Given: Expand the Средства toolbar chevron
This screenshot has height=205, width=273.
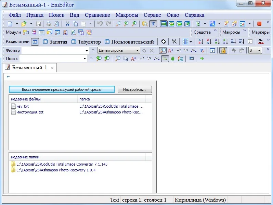Looking at the screenshot, I should tap(215, 31).
